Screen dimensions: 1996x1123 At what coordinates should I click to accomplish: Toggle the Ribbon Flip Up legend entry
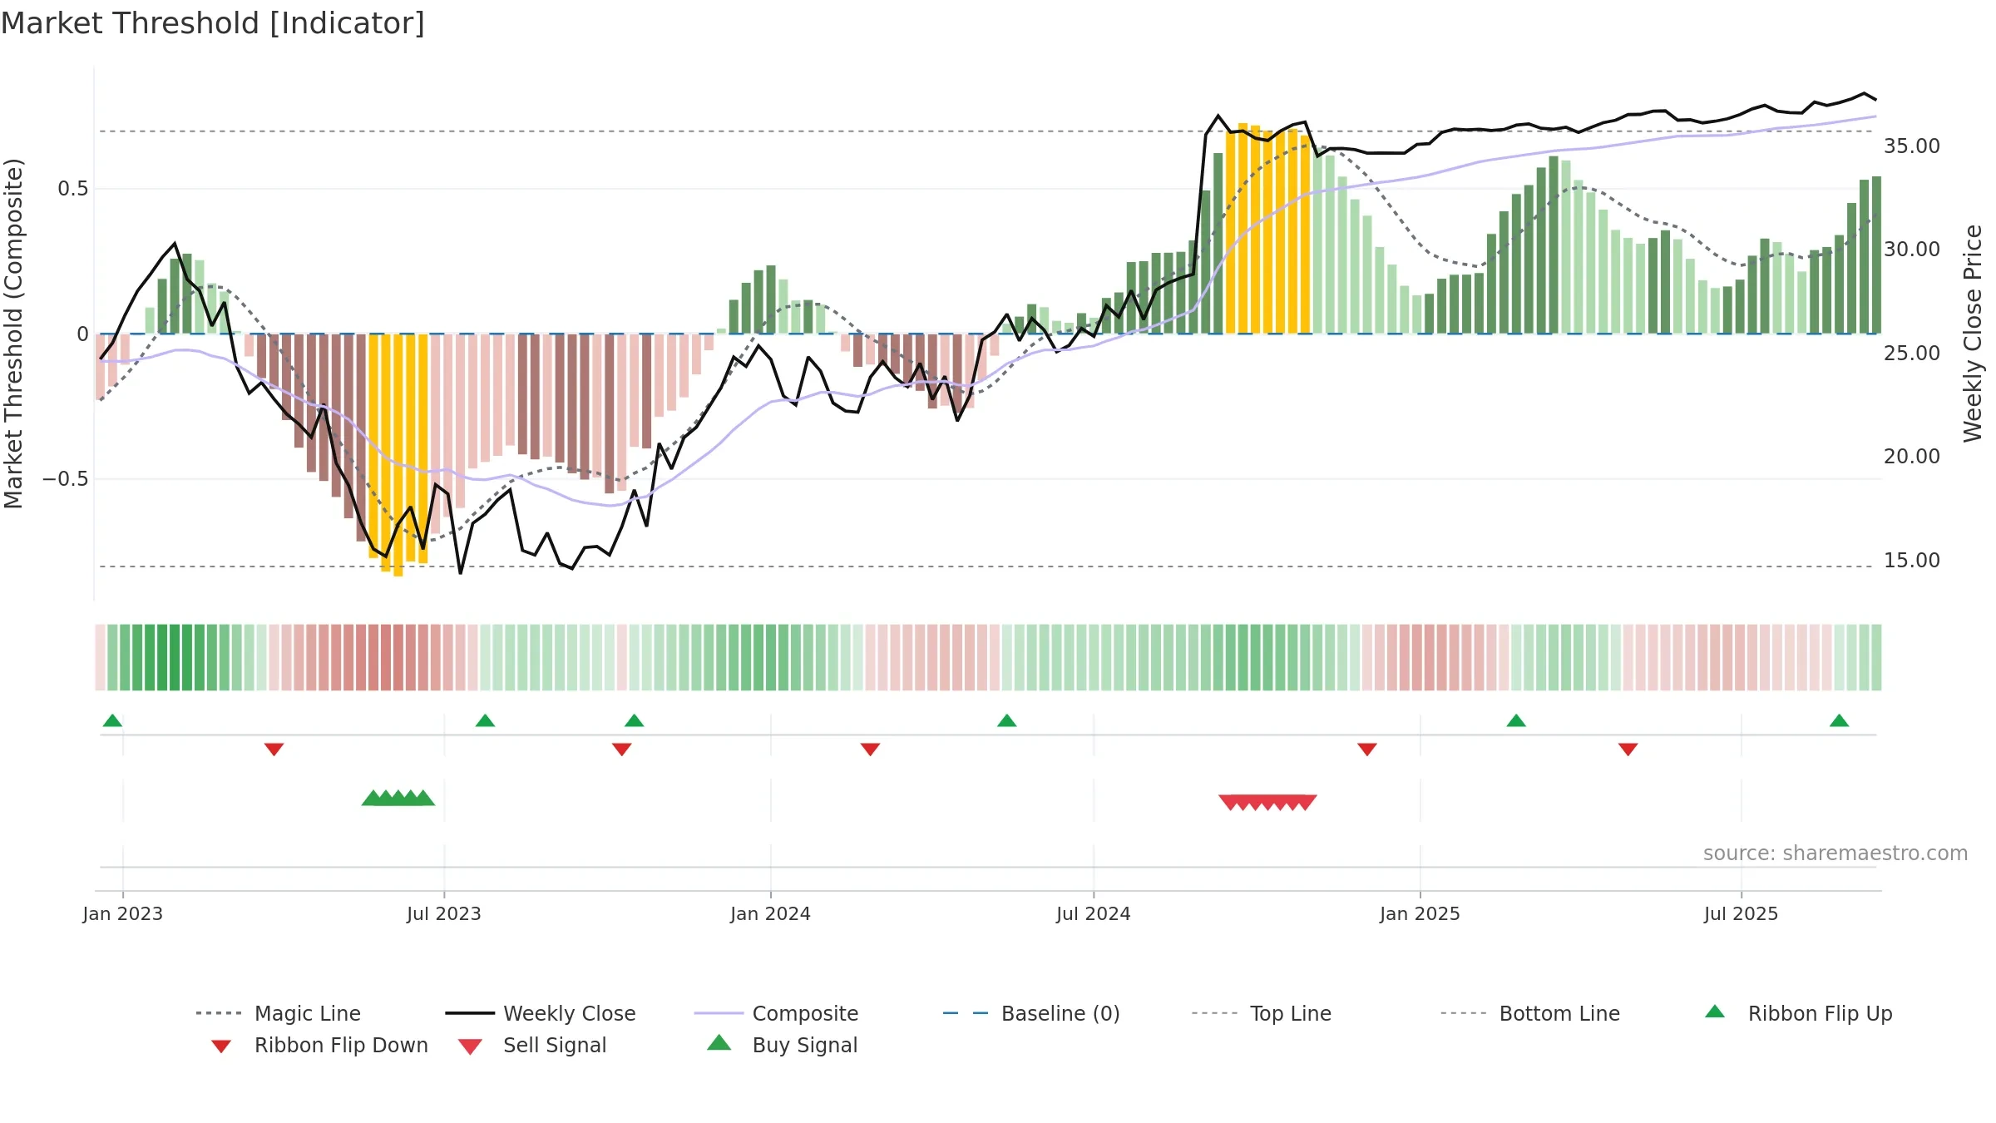tap(1798, 1013)
